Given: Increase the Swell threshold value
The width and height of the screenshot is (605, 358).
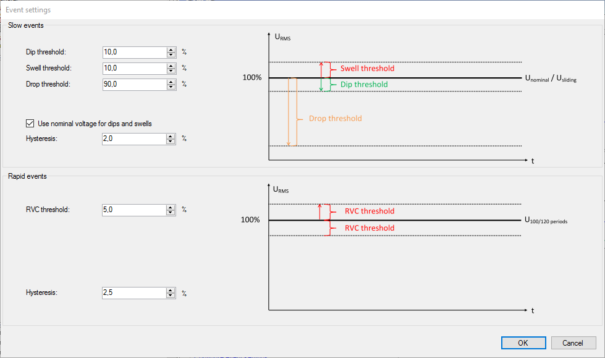Looking at the screenshot, I should pyautogui.click(x=171, y=66).
